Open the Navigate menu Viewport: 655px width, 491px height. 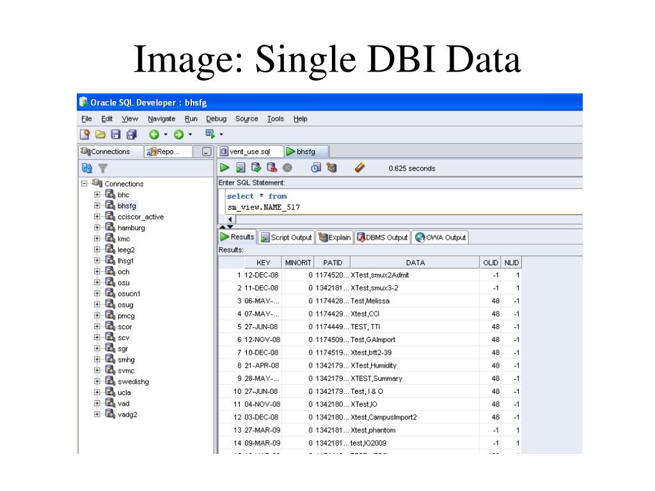[162, 118]
